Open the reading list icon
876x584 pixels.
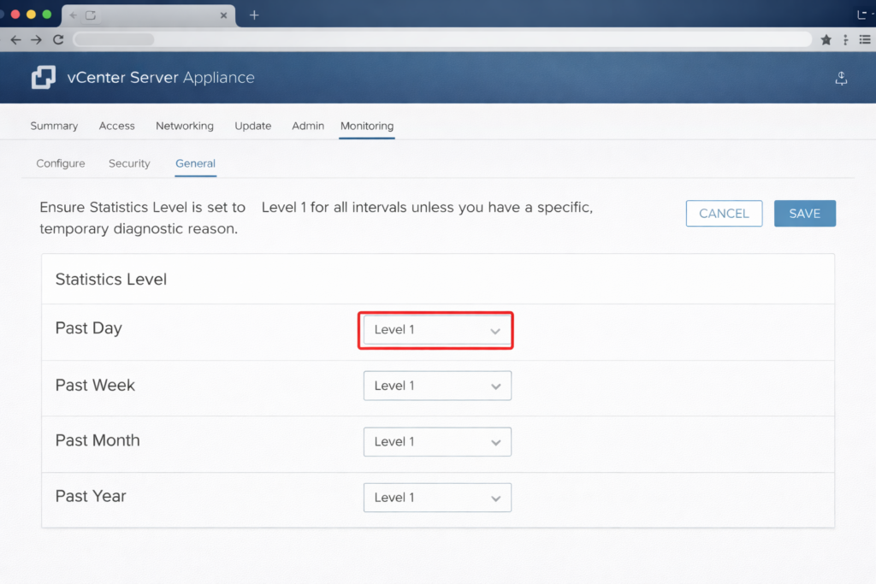click(x=866, y=39)
